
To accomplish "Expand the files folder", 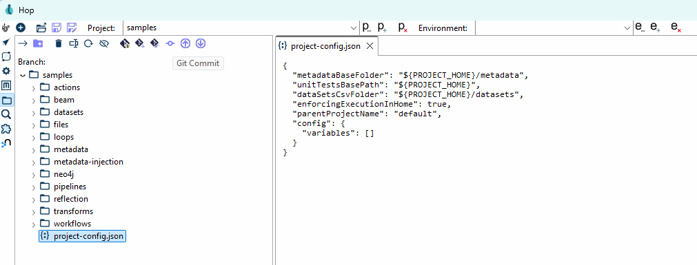I will [x=33, y=125].
